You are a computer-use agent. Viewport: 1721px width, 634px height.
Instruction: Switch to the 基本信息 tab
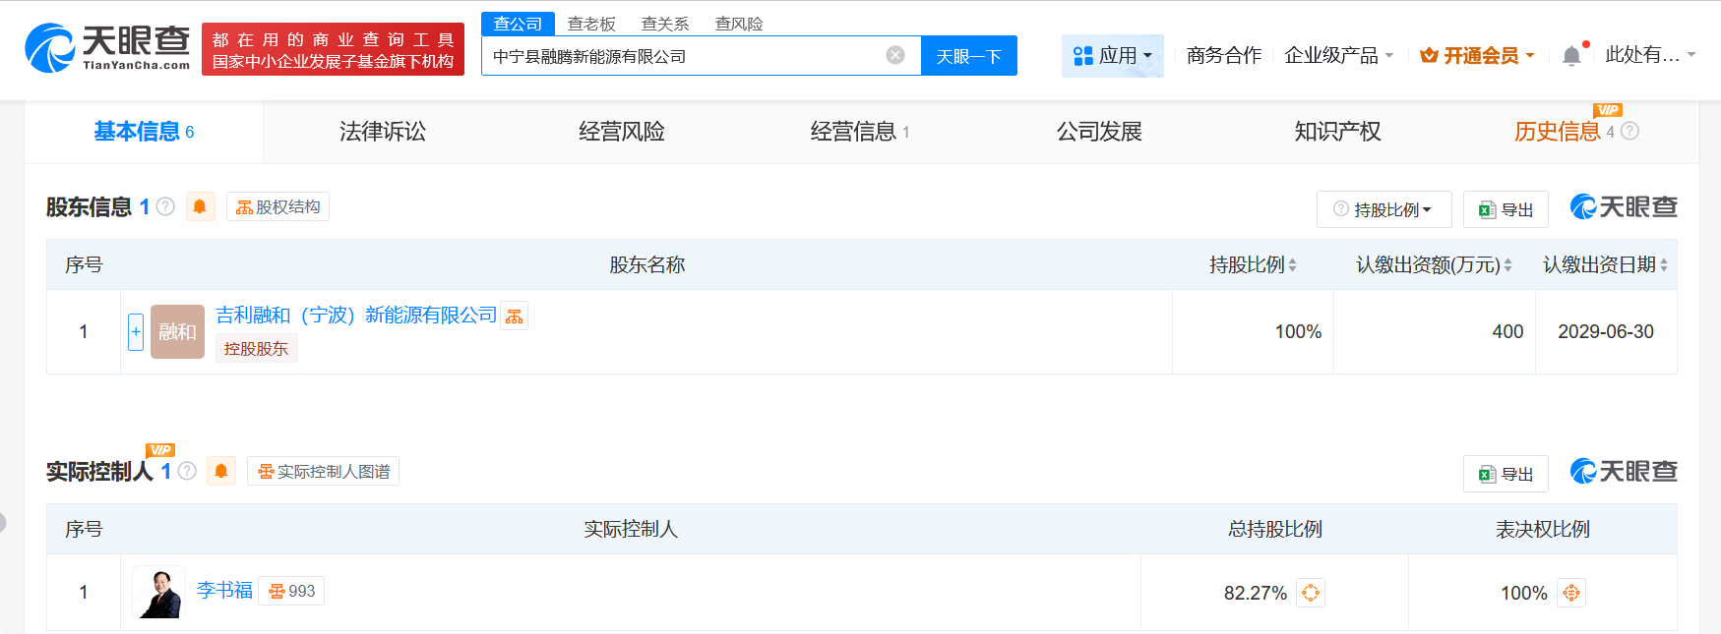click(x=144, y=132)
